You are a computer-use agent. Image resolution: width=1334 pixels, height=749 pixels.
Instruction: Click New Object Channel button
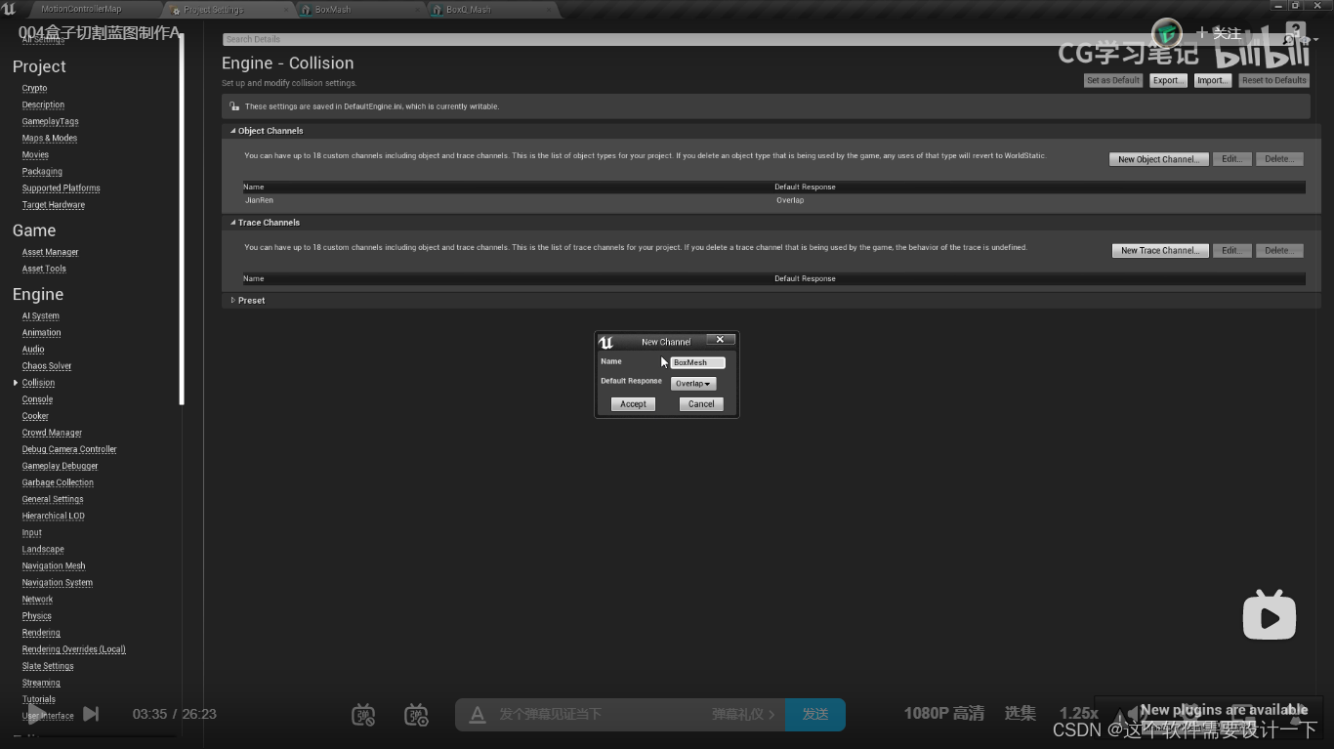[1159, 159]
